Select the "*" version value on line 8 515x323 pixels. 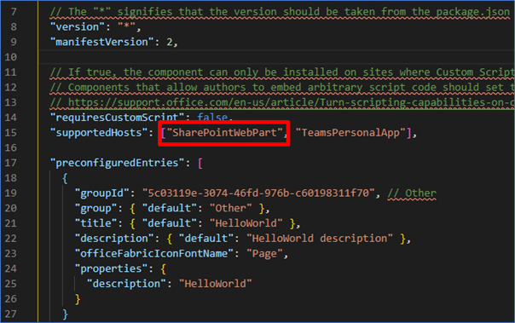click(126, 27)
